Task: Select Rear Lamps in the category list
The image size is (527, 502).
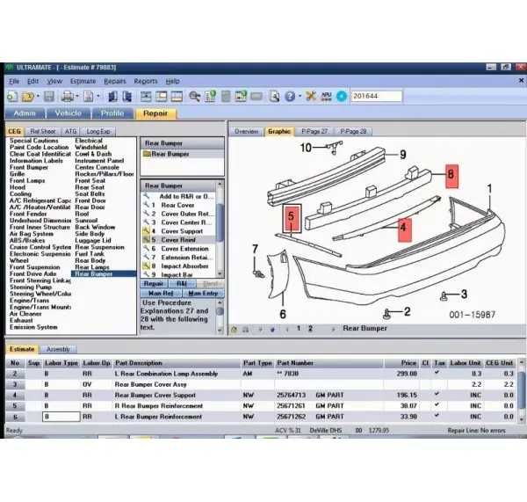Action: click(x=91, y=267)
